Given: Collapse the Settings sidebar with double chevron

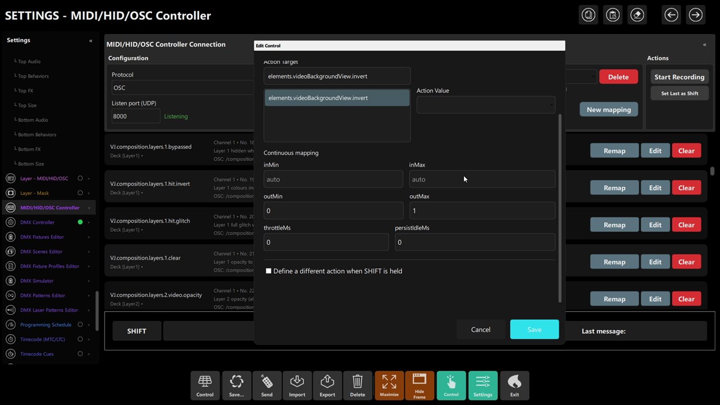Looking at the screenshot, I should pos(91,40).
